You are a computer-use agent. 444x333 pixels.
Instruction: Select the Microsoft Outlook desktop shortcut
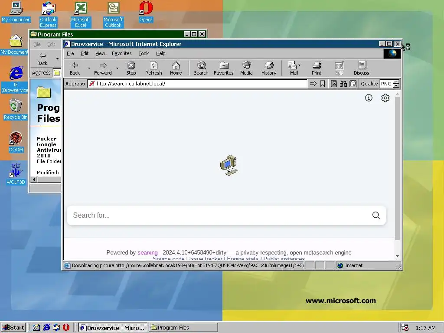(113, 15)
